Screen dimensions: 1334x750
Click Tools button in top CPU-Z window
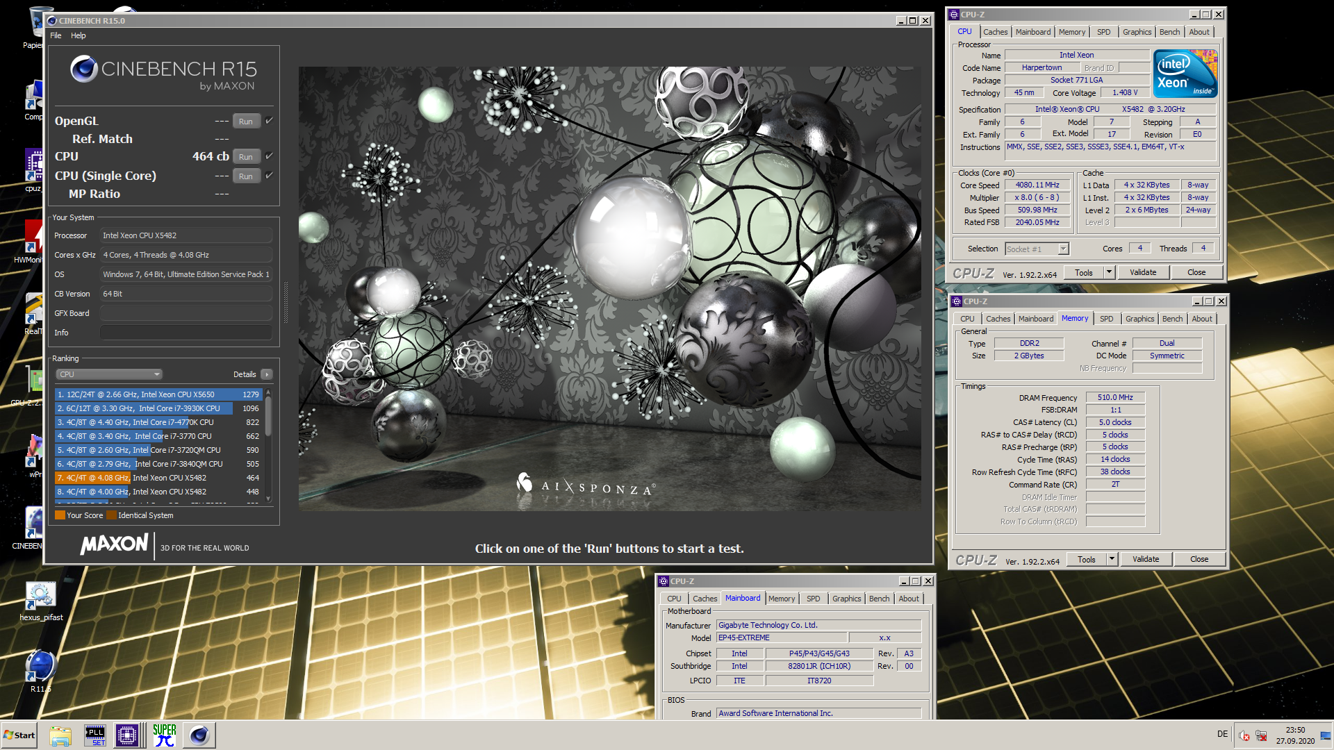tap(1084, 272)
